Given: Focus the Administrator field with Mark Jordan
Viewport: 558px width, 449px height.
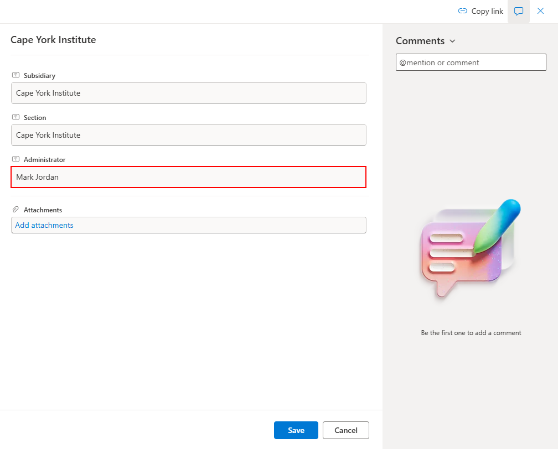Looking at the screenshot, I should (x=189, y=177).
